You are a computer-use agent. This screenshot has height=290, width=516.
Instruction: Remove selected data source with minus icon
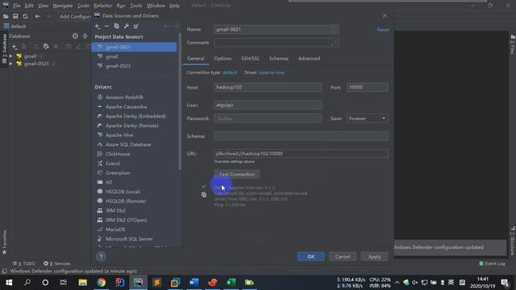(106, 26)
